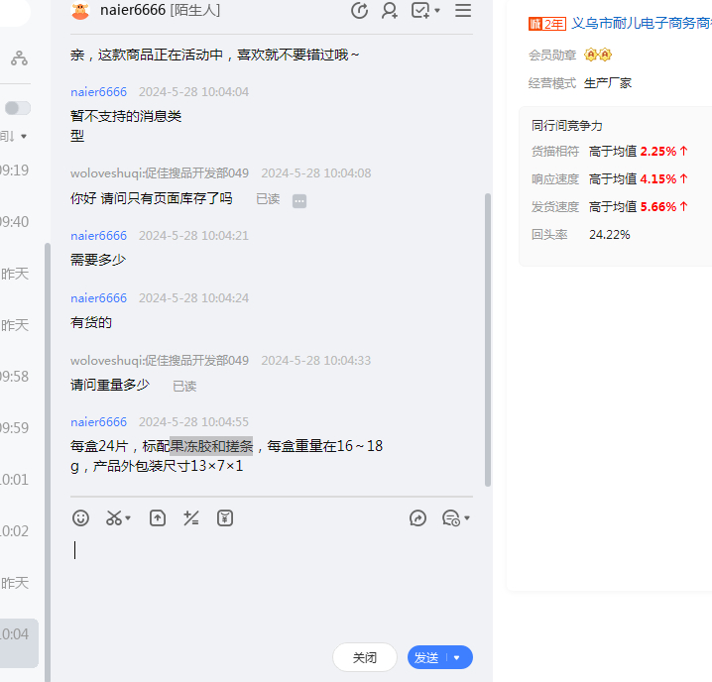Click the add contact icon in header

coord(390,11)
